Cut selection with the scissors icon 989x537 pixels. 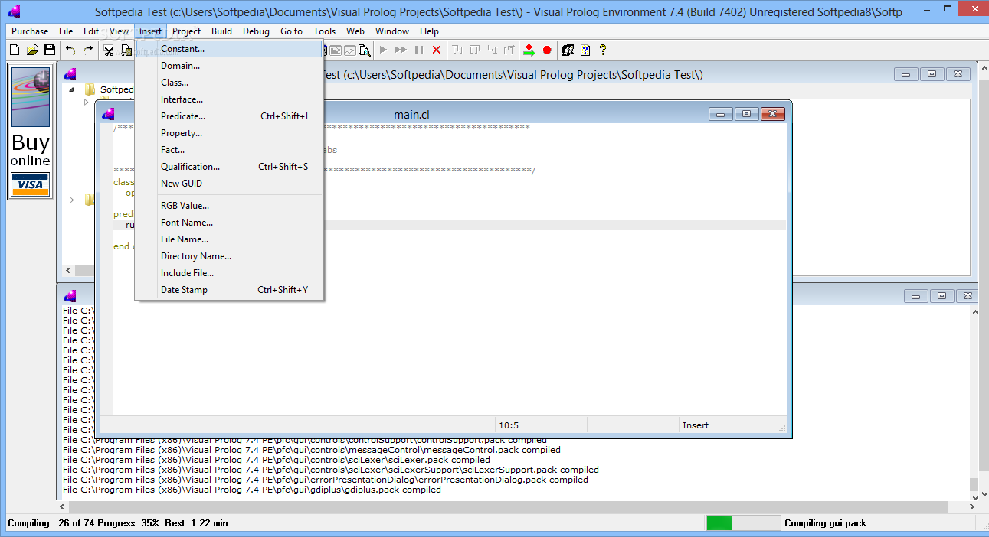(109, 50)
